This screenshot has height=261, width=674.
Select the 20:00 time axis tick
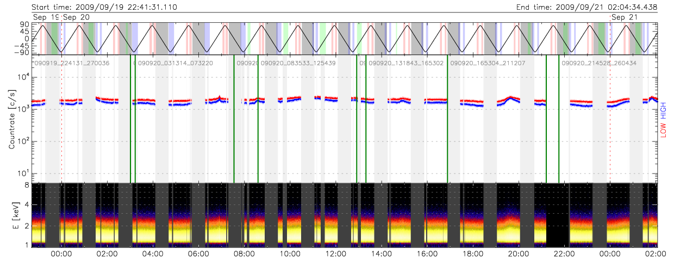(518, 254)
